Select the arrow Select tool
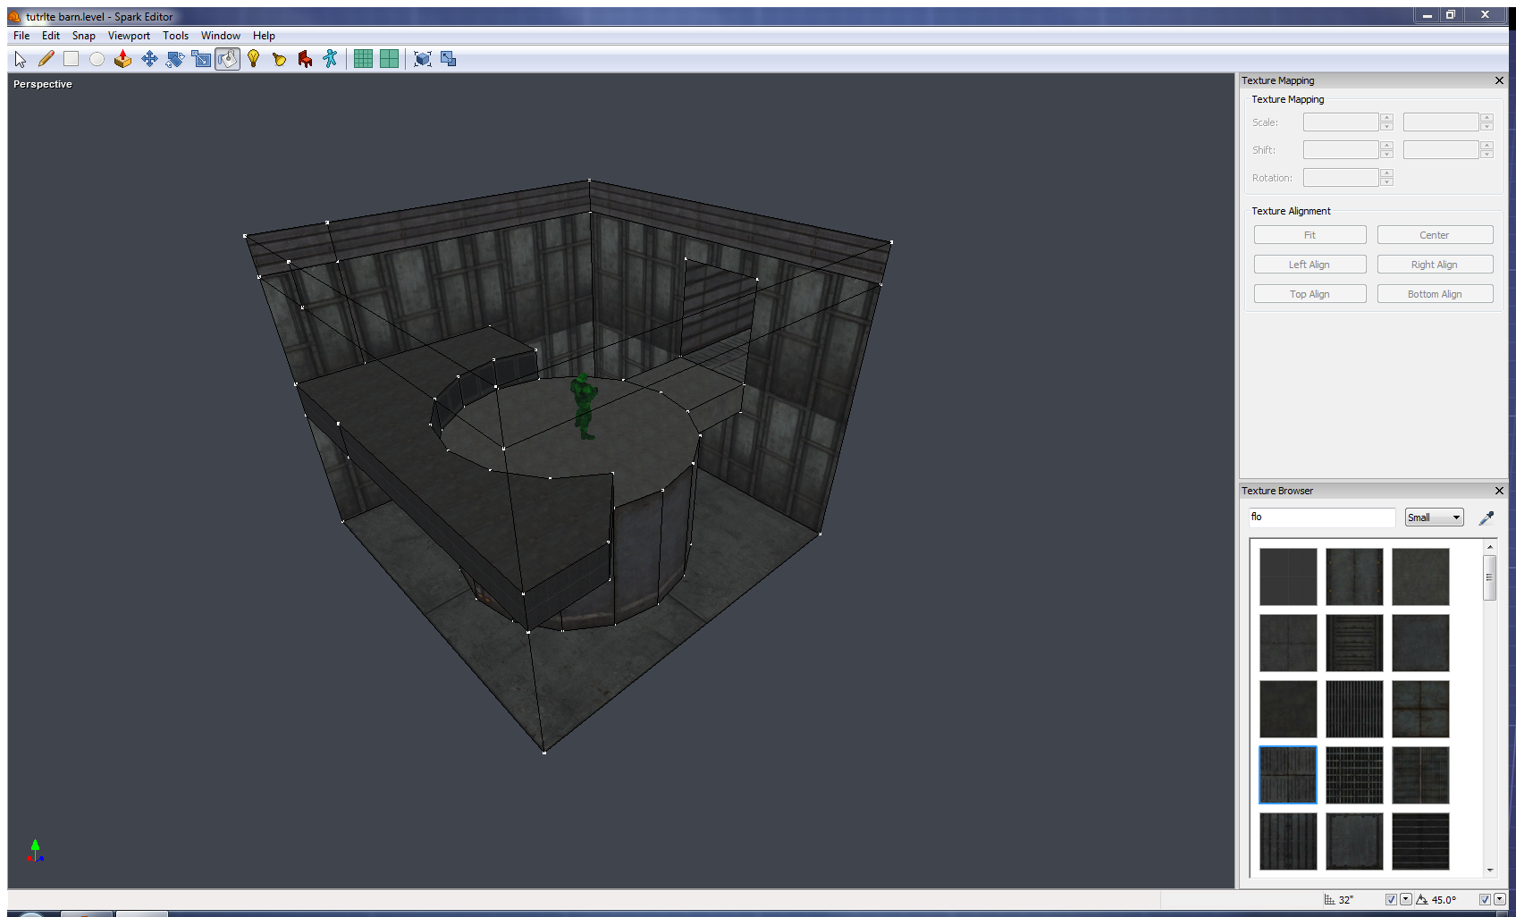The height and width of the screenshot is (917, 1516). [21, 59]
